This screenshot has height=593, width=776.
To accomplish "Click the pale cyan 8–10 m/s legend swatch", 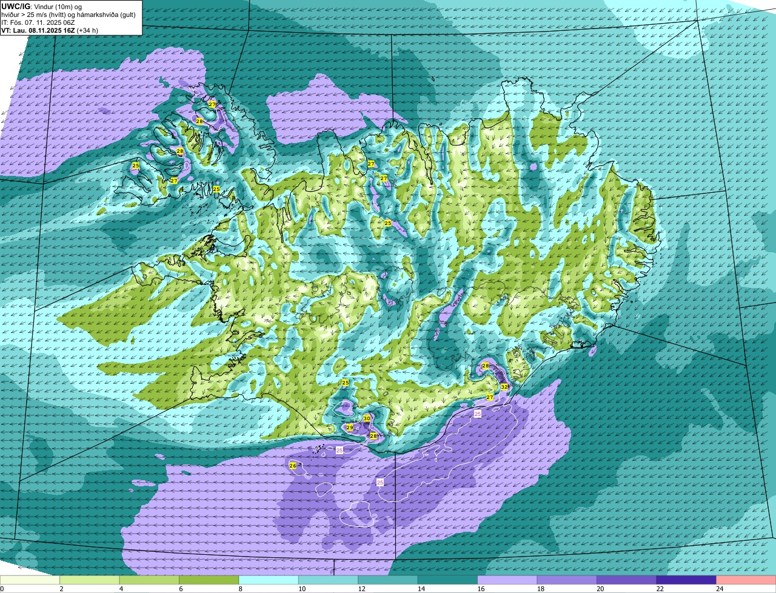I will 269,580.
